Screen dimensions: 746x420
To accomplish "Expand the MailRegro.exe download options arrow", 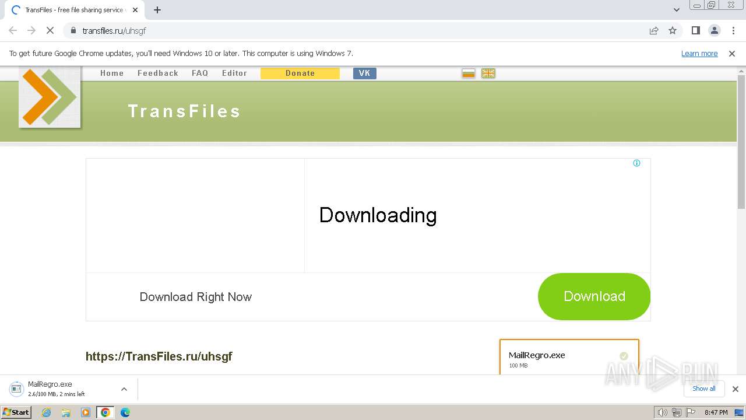I will click(124, 389).
